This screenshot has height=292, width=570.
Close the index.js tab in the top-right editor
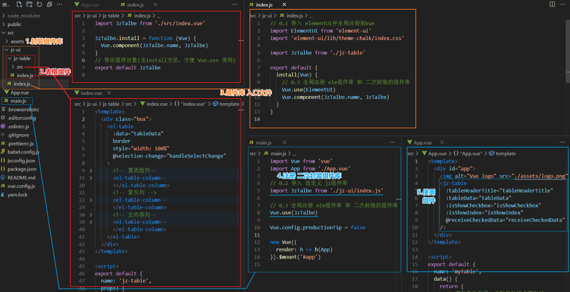284,4
